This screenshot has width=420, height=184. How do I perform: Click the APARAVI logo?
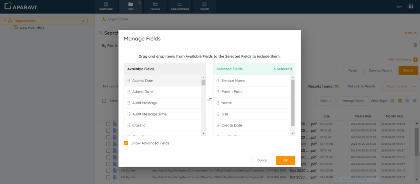tap(21, 6)
